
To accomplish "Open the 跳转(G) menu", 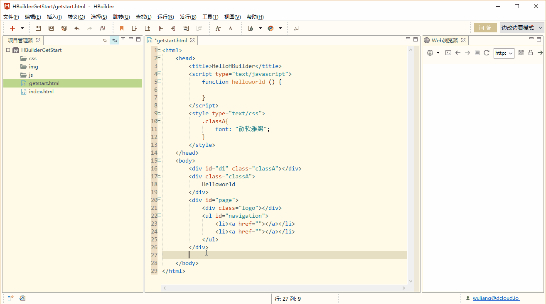I will tap(121, 17).
